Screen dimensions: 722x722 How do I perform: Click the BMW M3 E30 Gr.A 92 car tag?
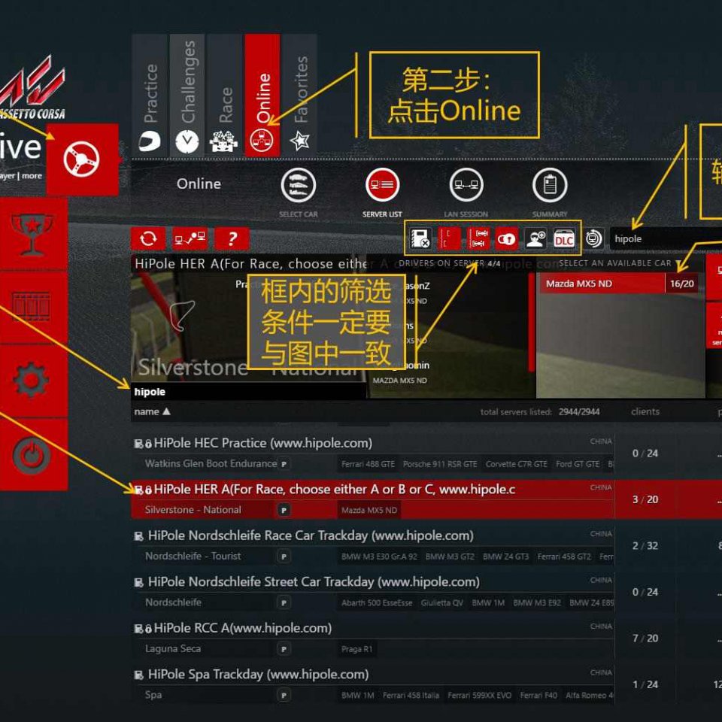[x=379, y=557]
